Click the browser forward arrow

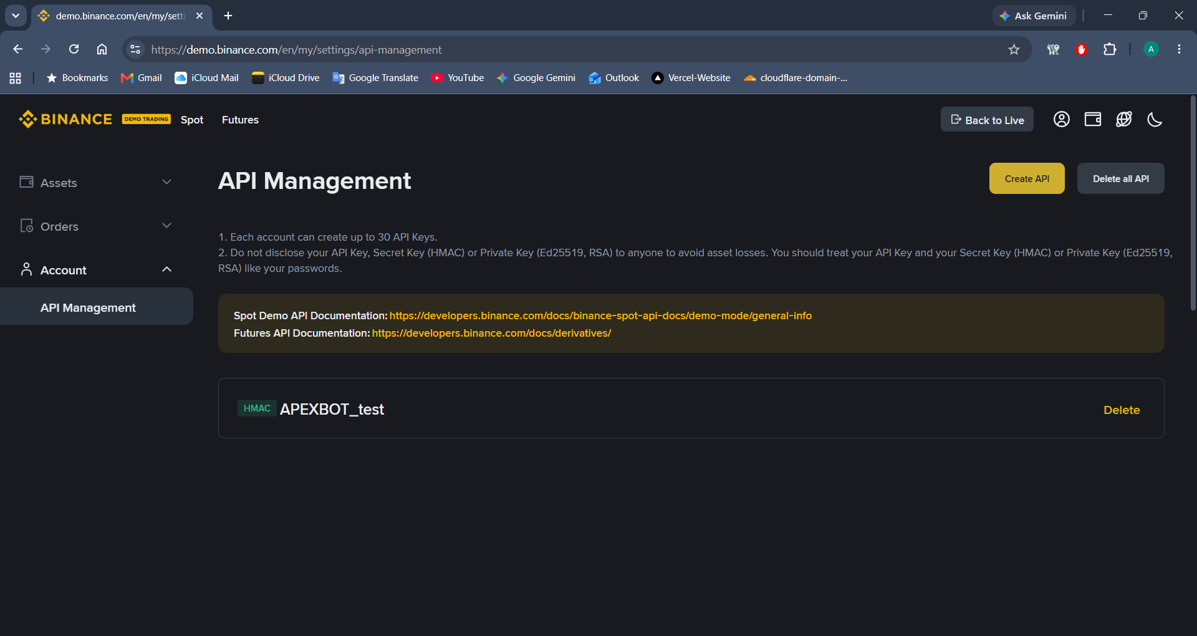46,49
